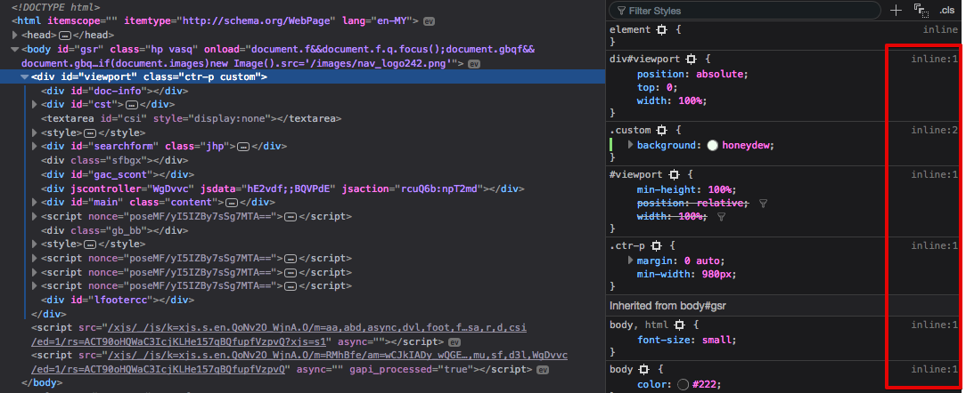The image size is (966, 393).
Task: Toggle the .cls class panel button
Action: click(x=946, y=11)
